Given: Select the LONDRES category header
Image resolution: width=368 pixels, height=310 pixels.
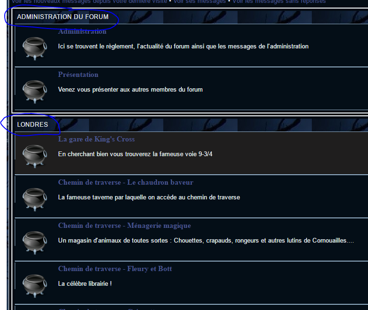Looking at the screenshot, I should [x=32, y=124].
